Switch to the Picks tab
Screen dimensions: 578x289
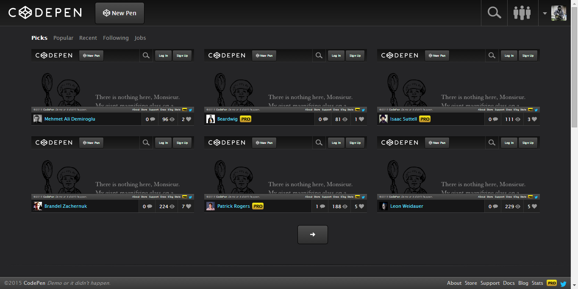(x=39, y=38)
